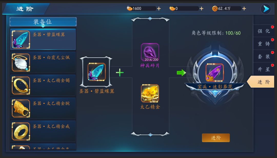Select the 圣器·太乙精金腕 wristguard icon
This screenshot has height=158, width=277.
(x=21, y=108)
